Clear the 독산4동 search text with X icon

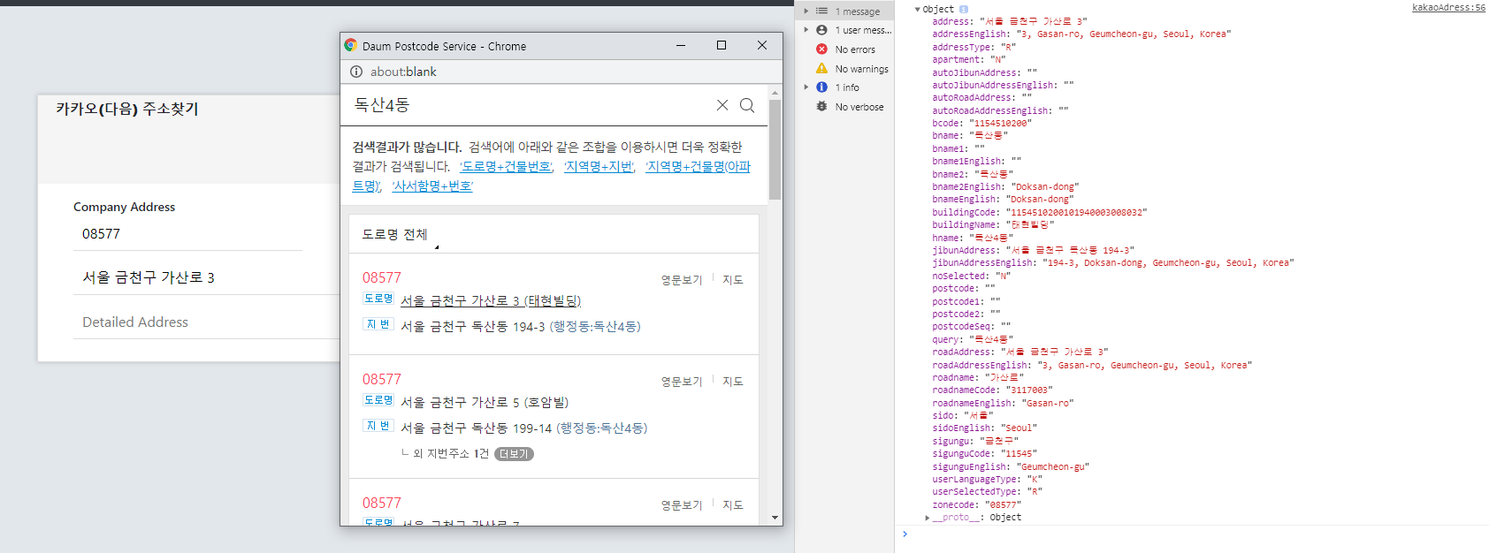tap(722, 105)
